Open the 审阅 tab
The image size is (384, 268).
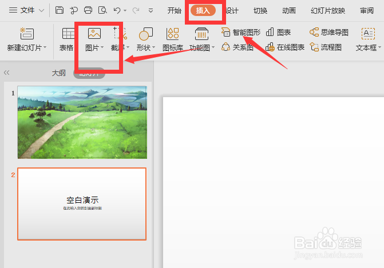click(x=367, y=10)
